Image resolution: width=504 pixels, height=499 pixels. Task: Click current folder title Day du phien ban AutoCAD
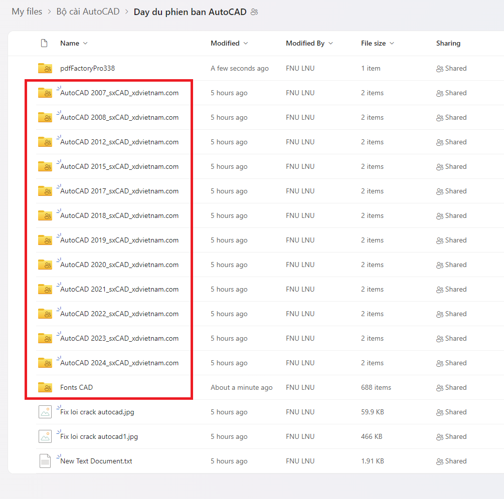(190, 12)
